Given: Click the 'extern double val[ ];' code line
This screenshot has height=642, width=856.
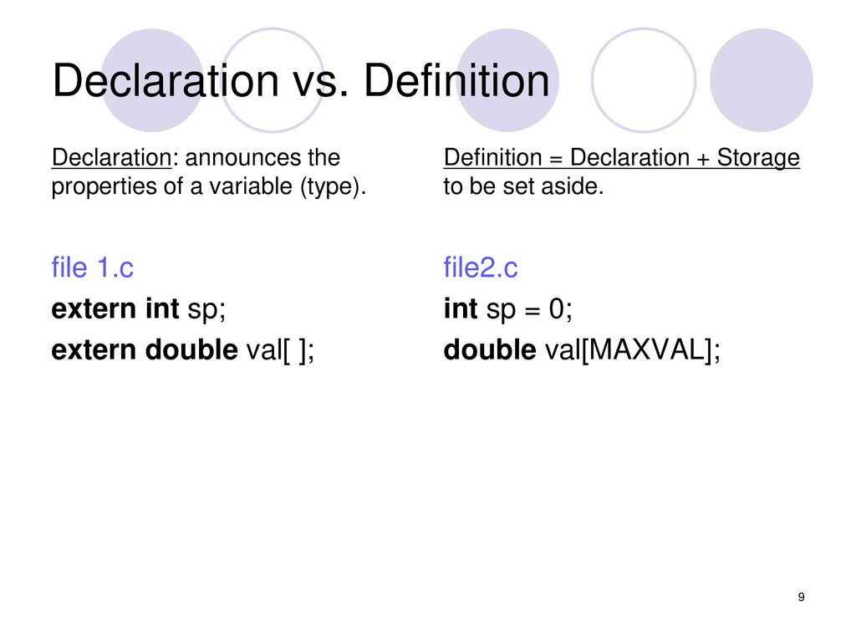Looking at the screenshot, I should coord(183,350).
